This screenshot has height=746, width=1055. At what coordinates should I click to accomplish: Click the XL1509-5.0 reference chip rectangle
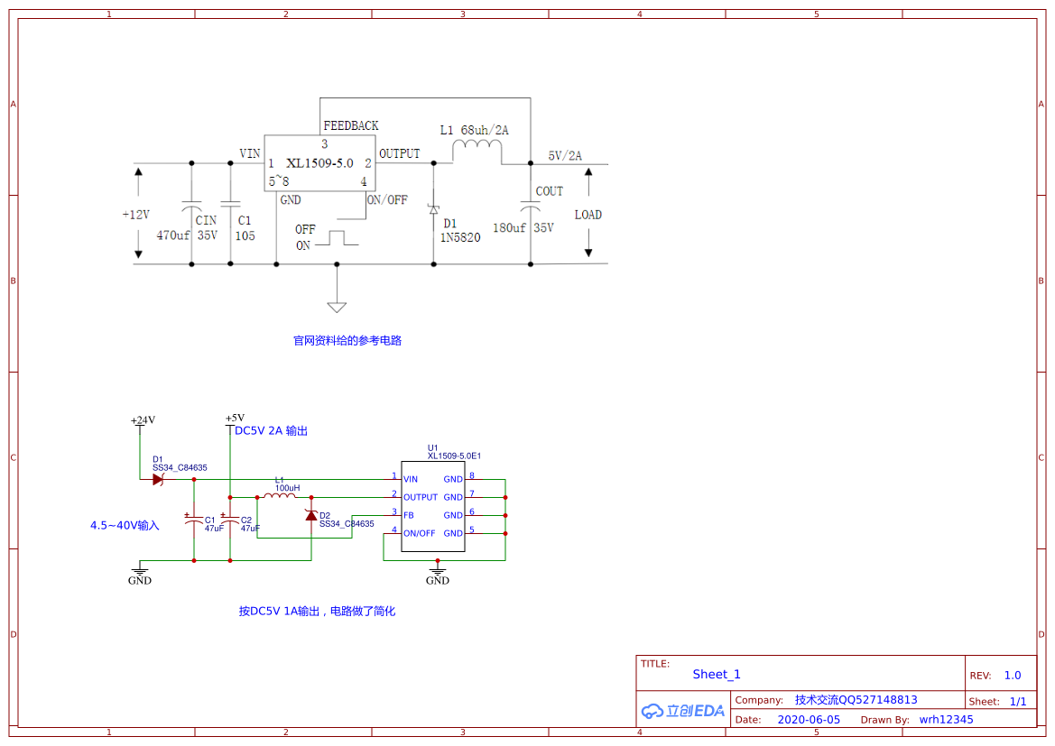(x=319, y=162)
